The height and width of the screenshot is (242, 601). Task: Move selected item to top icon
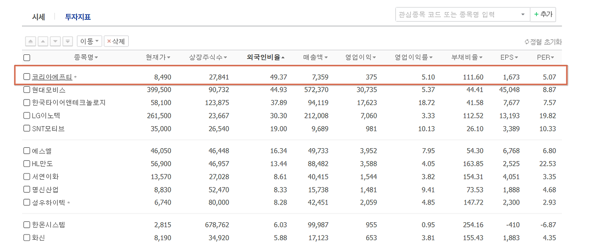31,41
